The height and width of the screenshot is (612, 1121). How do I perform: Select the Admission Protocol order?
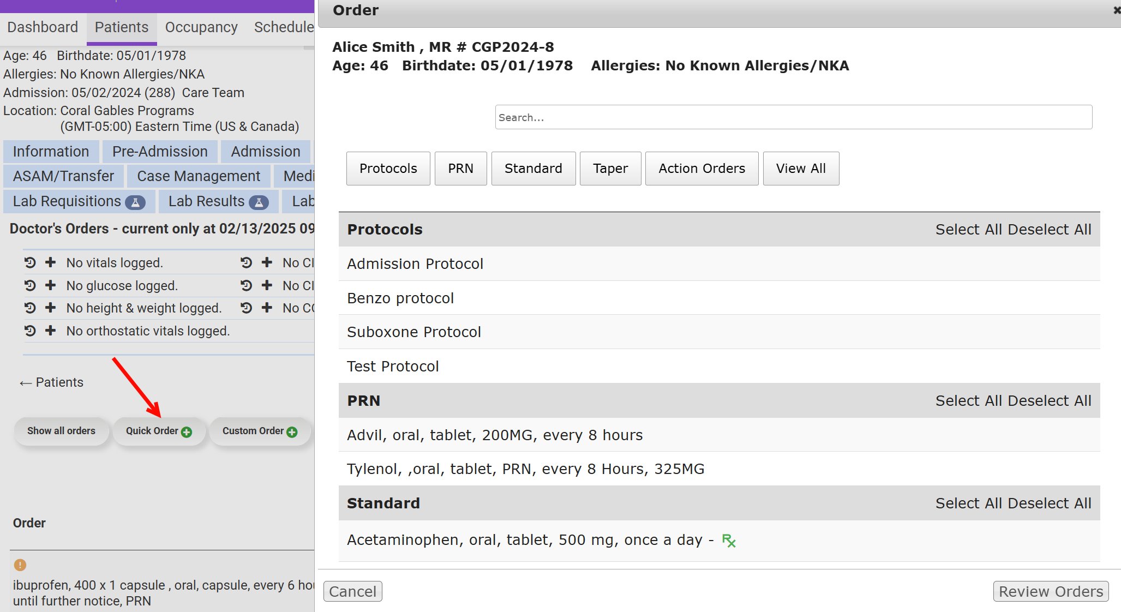tap(415, 264)
